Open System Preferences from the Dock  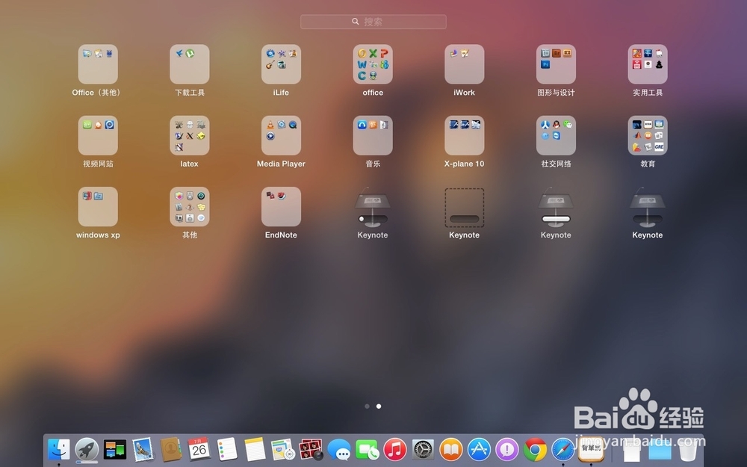coord(422,450)
